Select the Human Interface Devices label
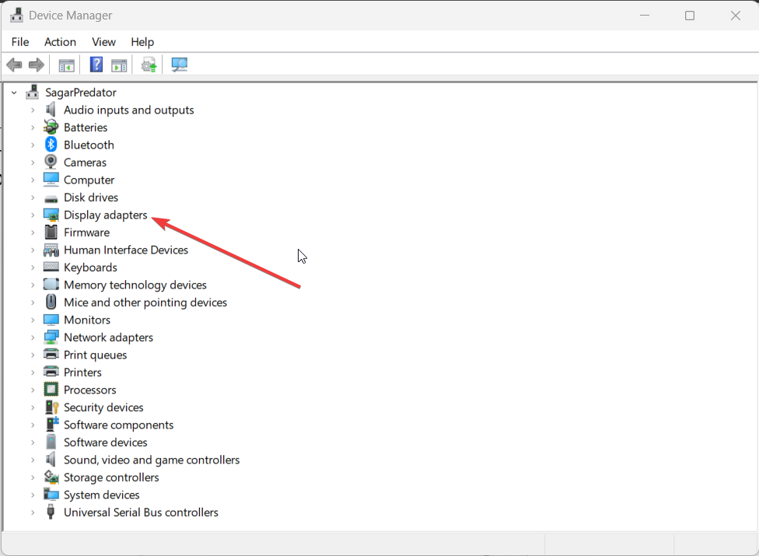The width and height of the screenshot is (759, 556). [126, 250]
